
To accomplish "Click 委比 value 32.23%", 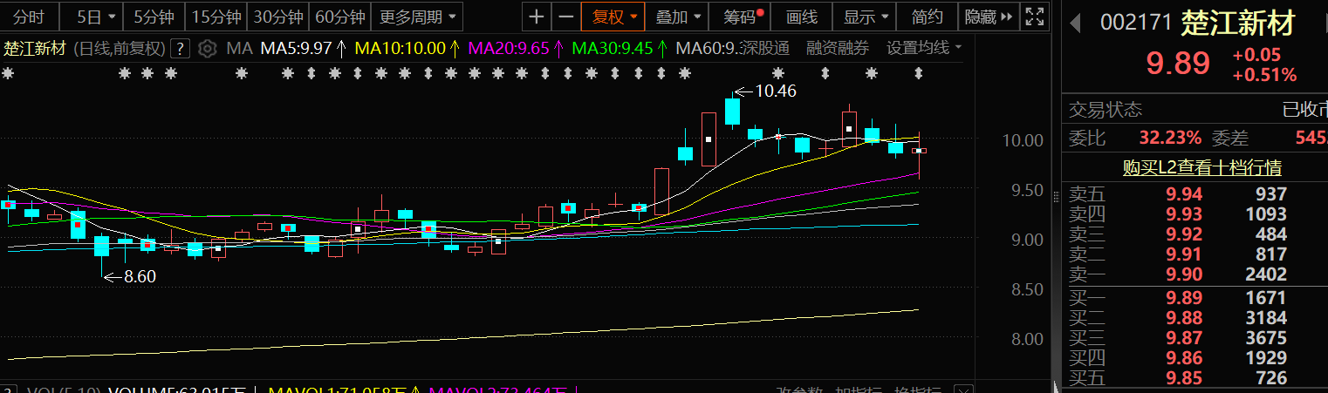I will [x=1170, y=138].
